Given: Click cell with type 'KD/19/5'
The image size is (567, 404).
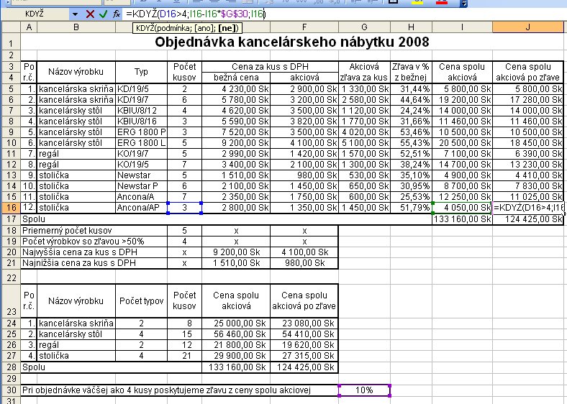Looking at the screenshot, I should pos(141,89).
